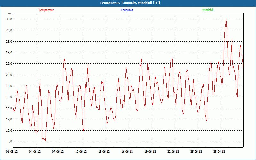Click the 10,0 y-axis value
Image resolution: width=256 pixels, height=160 pixels.
pos(9,130)
